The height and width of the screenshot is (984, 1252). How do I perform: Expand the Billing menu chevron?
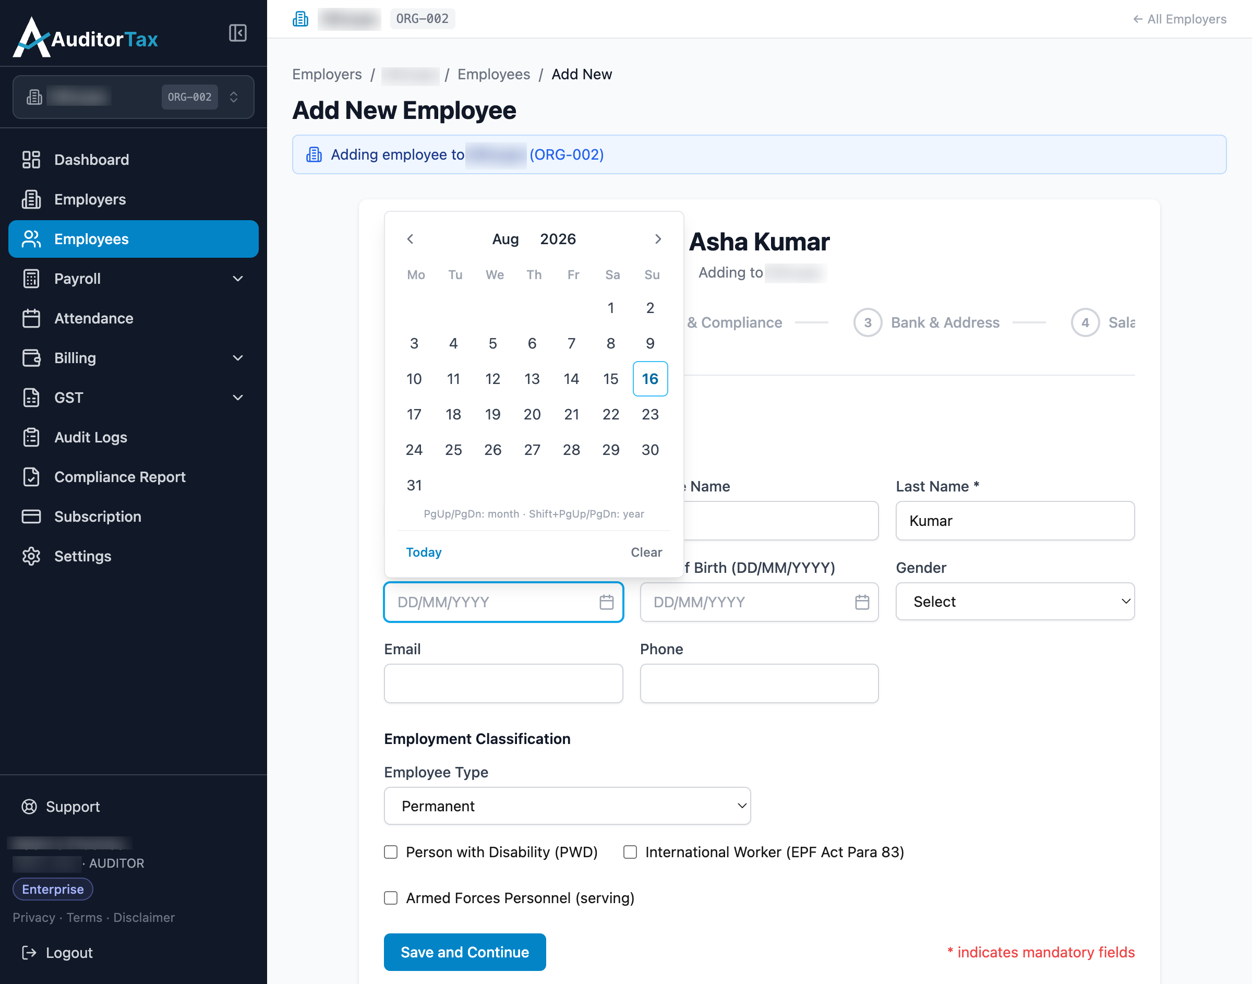237,358
